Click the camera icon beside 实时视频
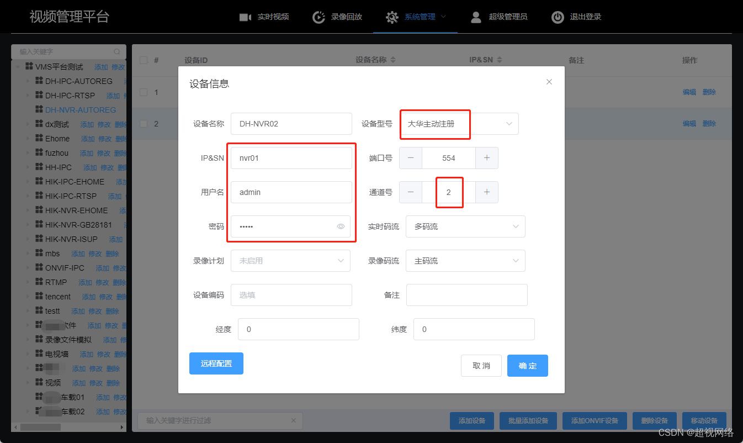The image size is (743, 443). pyautogui.click(x=246, y=17)
